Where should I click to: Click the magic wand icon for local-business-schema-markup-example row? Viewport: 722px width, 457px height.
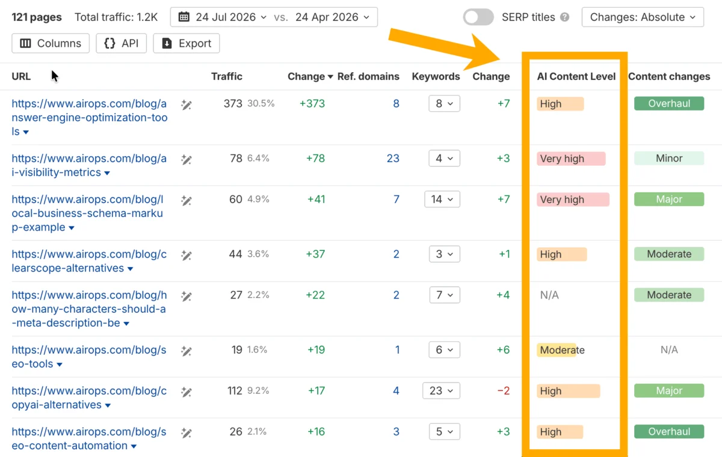pyautogui.click(x=187, y=200)
